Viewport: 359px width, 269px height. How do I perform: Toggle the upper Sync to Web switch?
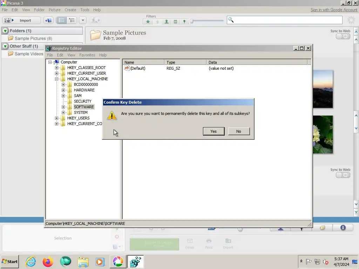click(x=343, y=36)
